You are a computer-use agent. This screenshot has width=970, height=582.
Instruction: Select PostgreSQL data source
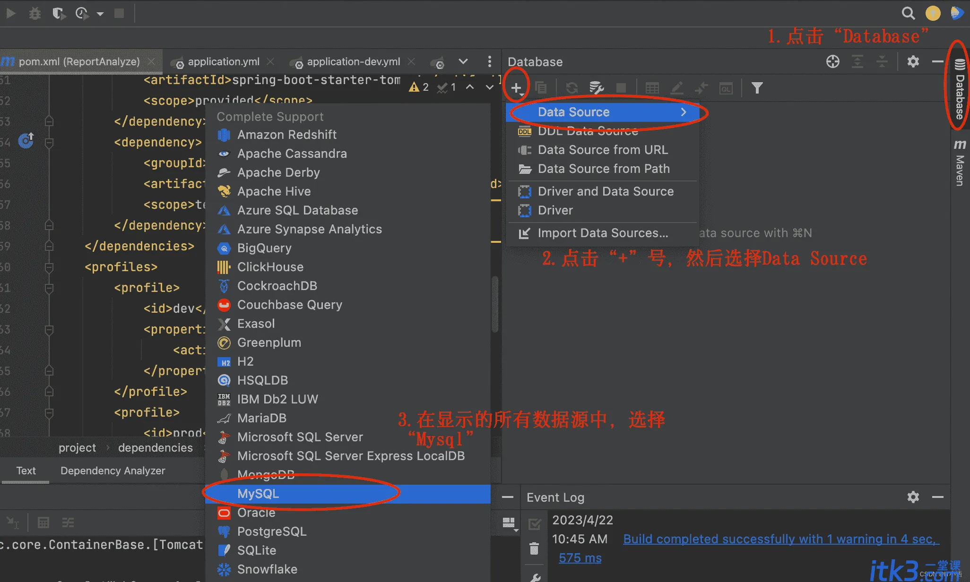(x=348, y=531)
